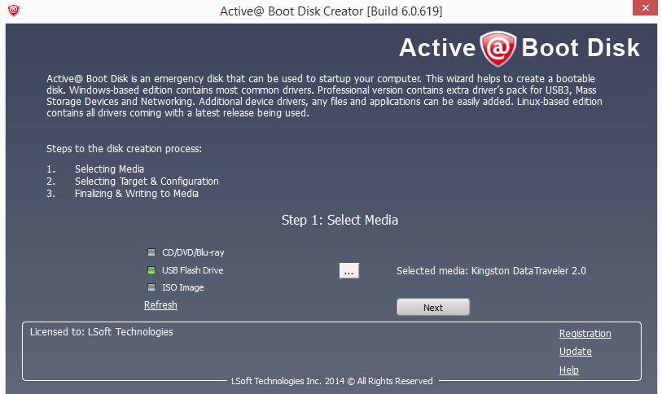Select the ISO Image media option
Image resolution: width=662 pixels, height=394 pixels.
pos(176,287)
